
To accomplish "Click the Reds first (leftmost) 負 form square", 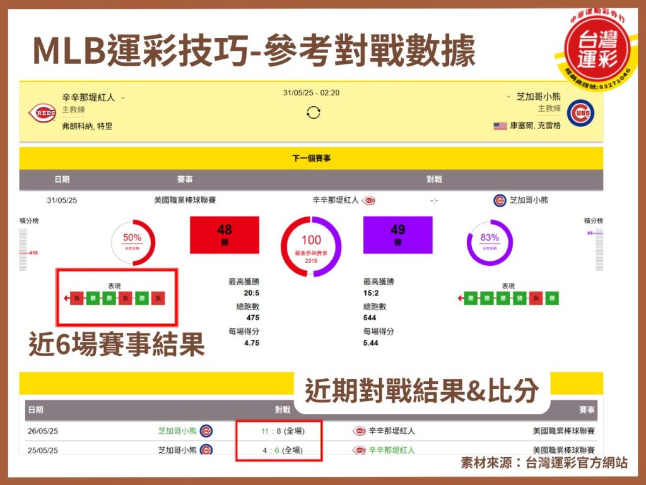I will [76, 298].
